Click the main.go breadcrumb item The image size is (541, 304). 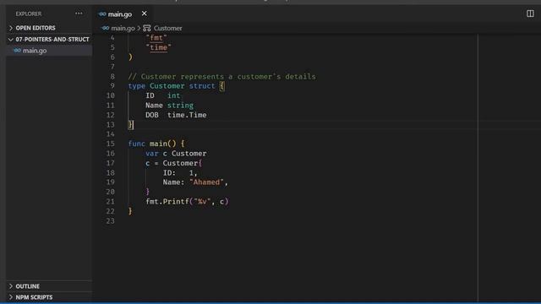coord(123,28)
